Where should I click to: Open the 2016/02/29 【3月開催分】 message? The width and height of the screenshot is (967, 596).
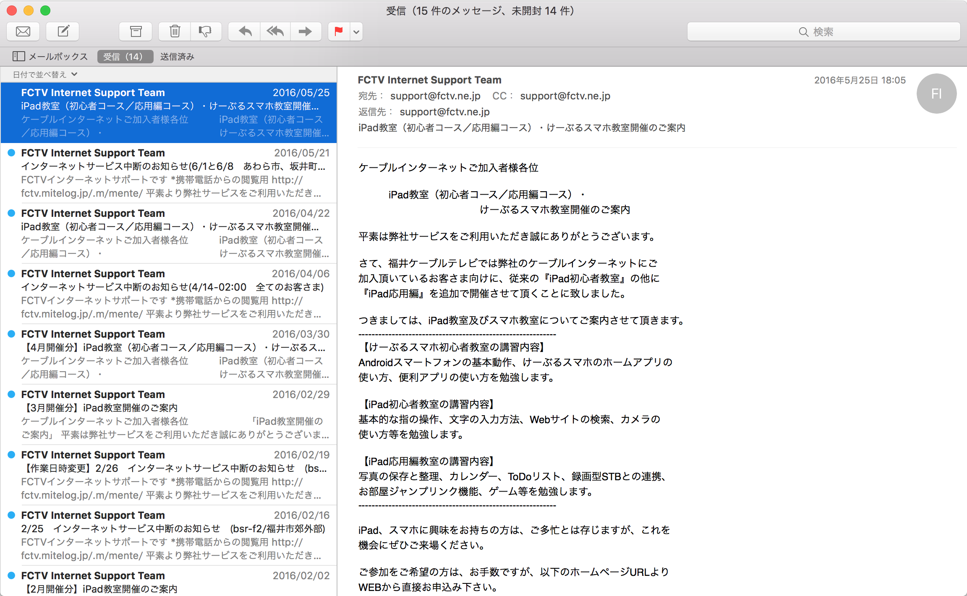[169, 414]
